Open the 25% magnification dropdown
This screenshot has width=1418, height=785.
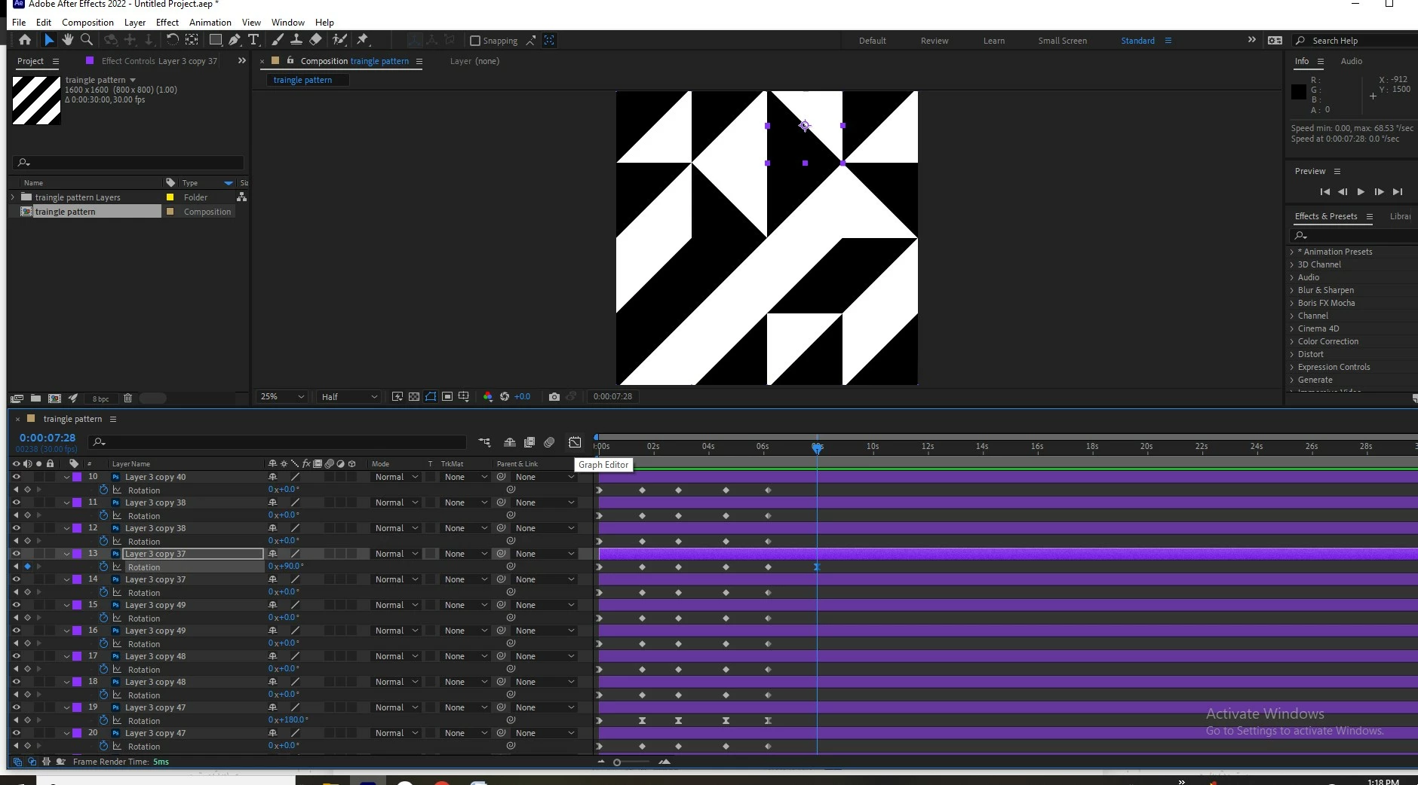tap(282, 396)
